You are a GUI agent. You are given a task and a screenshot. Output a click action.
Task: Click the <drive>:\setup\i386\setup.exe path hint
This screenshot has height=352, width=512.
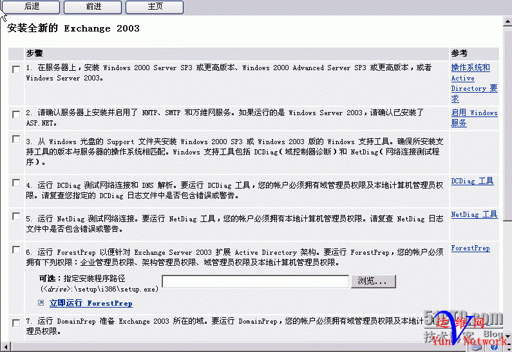(99, 289)
